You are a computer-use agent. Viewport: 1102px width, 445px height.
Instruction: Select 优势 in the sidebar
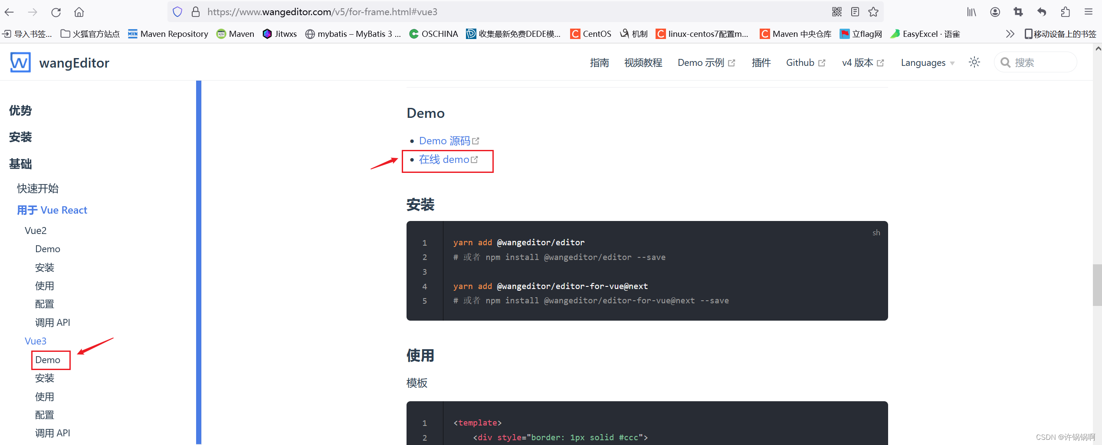pos(20,110)
